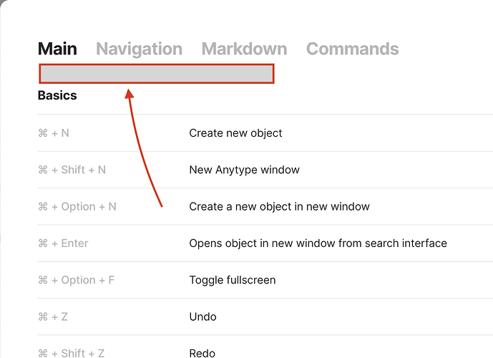Select Opens object in new window from search
Screen dimensions: 493x358
318,243
